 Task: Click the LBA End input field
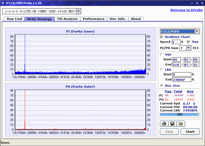point(182,79)
